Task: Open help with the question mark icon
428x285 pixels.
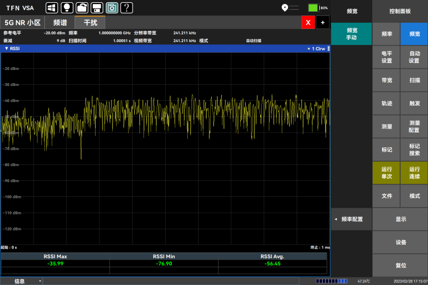Action: click(127, 7)
